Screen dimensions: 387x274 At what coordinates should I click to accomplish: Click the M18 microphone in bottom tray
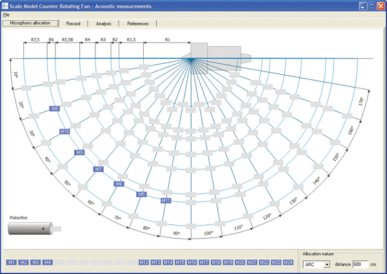pyautogui.click(x=216, y=262)
